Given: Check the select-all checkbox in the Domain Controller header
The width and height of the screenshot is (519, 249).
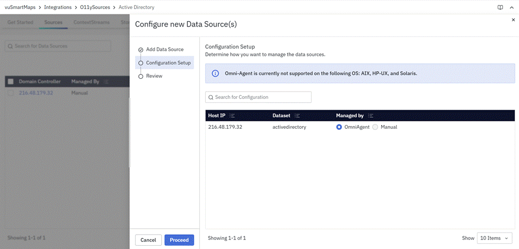Looking at the screenshot, I should click(x=11, y=81).
